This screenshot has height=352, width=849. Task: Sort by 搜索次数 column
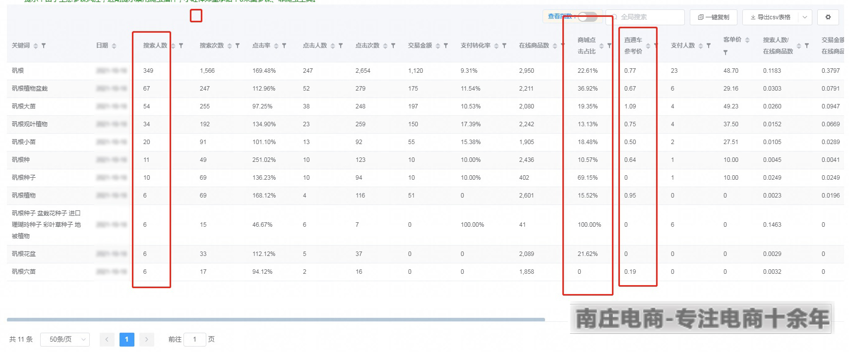pyautogui.click(x=230, y=46)
